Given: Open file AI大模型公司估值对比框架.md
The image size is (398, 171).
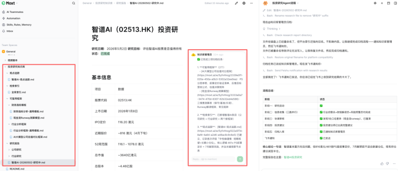Looking at the screenshot, I should click(30, 137).
